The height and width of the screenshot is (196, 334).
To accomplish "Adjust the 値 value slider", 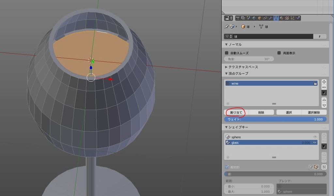I will (275, 174).
